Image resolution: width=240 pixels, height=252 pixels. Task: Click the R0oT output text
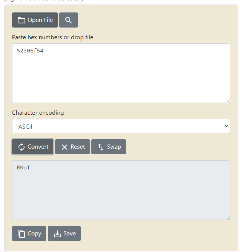pos(23,167)
